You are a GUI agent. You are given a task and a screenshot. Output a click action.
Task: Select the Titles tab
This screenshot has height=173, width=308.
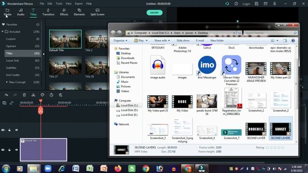[x=33, y=12]
